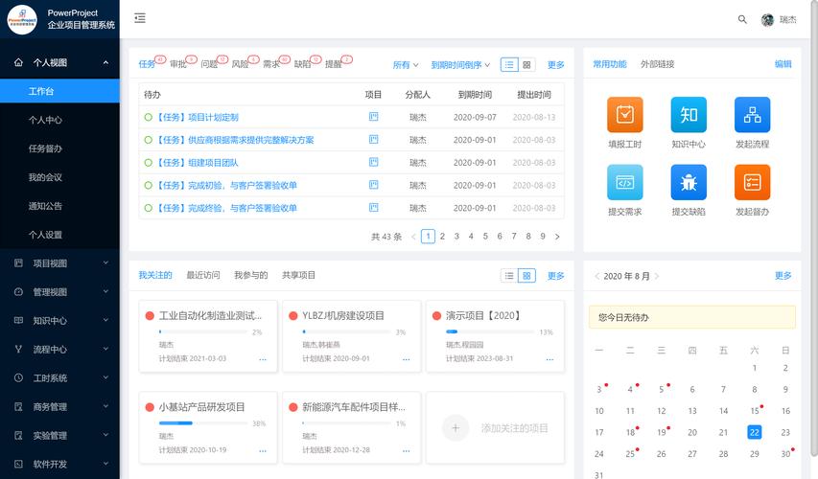The height and width of the screenshot is (479, 818).
Task: Open the 我参与的 tab
Action: pos(251,275)
